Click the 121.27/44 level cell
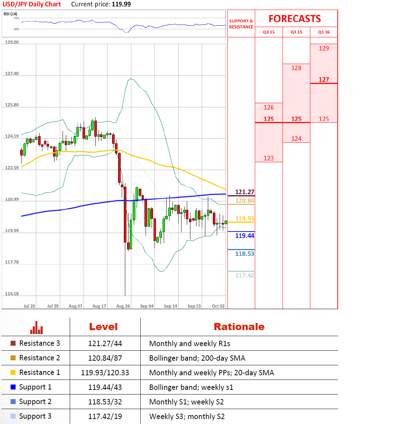410x424 pixels. pyautogui.click(x=105, y=343)
